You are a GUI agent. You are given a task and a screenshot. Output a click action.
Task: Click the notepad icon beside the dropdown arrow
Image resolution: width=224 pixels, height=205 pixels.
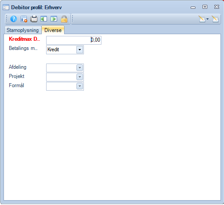[x=202, y=19]
